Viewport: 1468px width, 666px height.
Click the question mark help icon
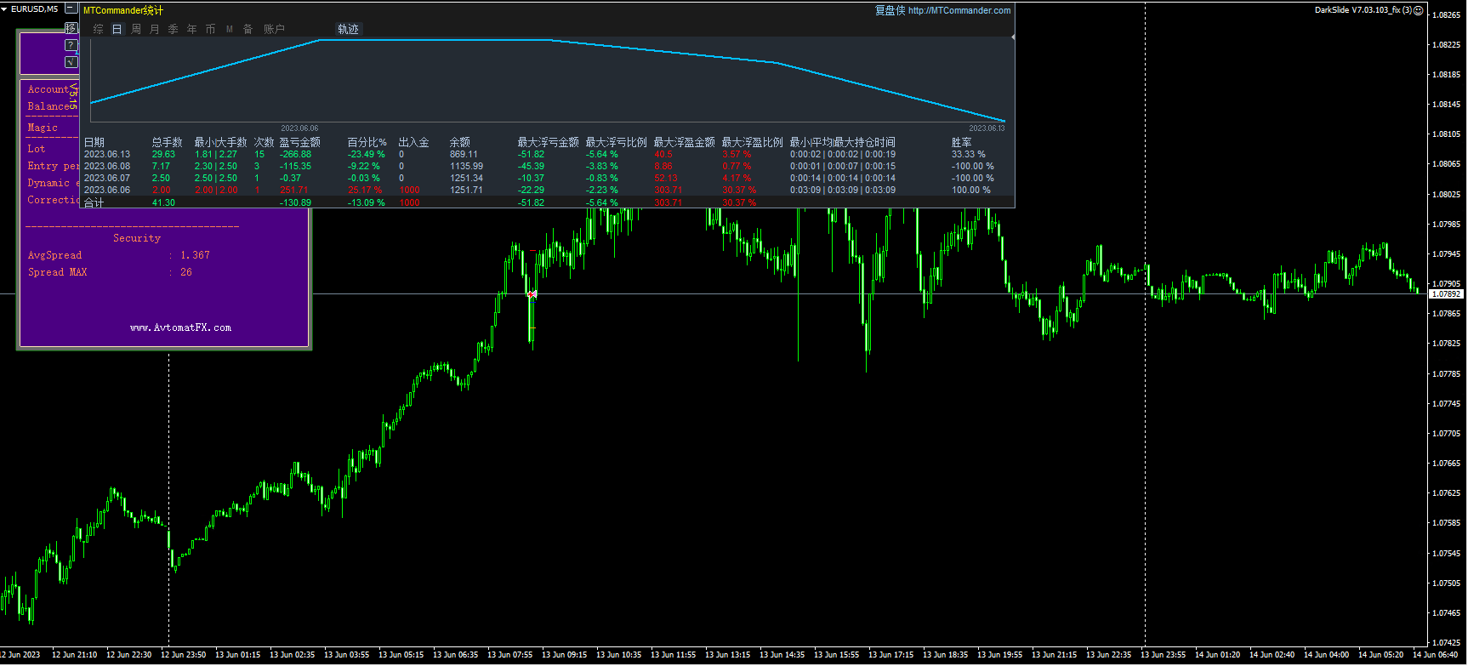point(71,45)
